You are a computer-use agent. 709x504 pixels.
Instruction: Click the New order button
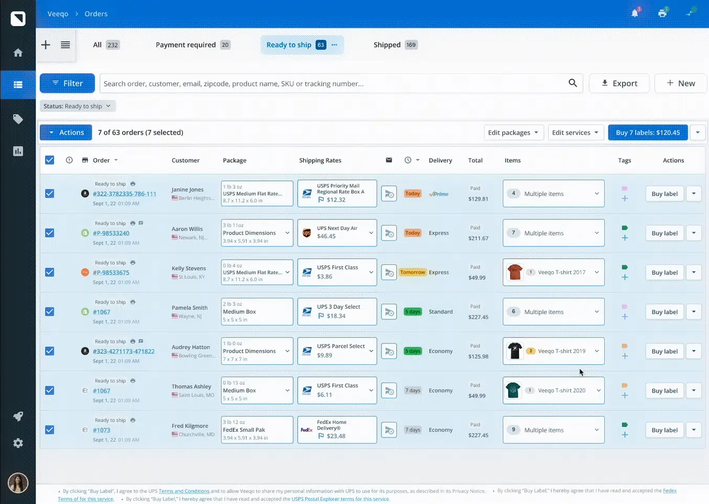coord(681,83)
